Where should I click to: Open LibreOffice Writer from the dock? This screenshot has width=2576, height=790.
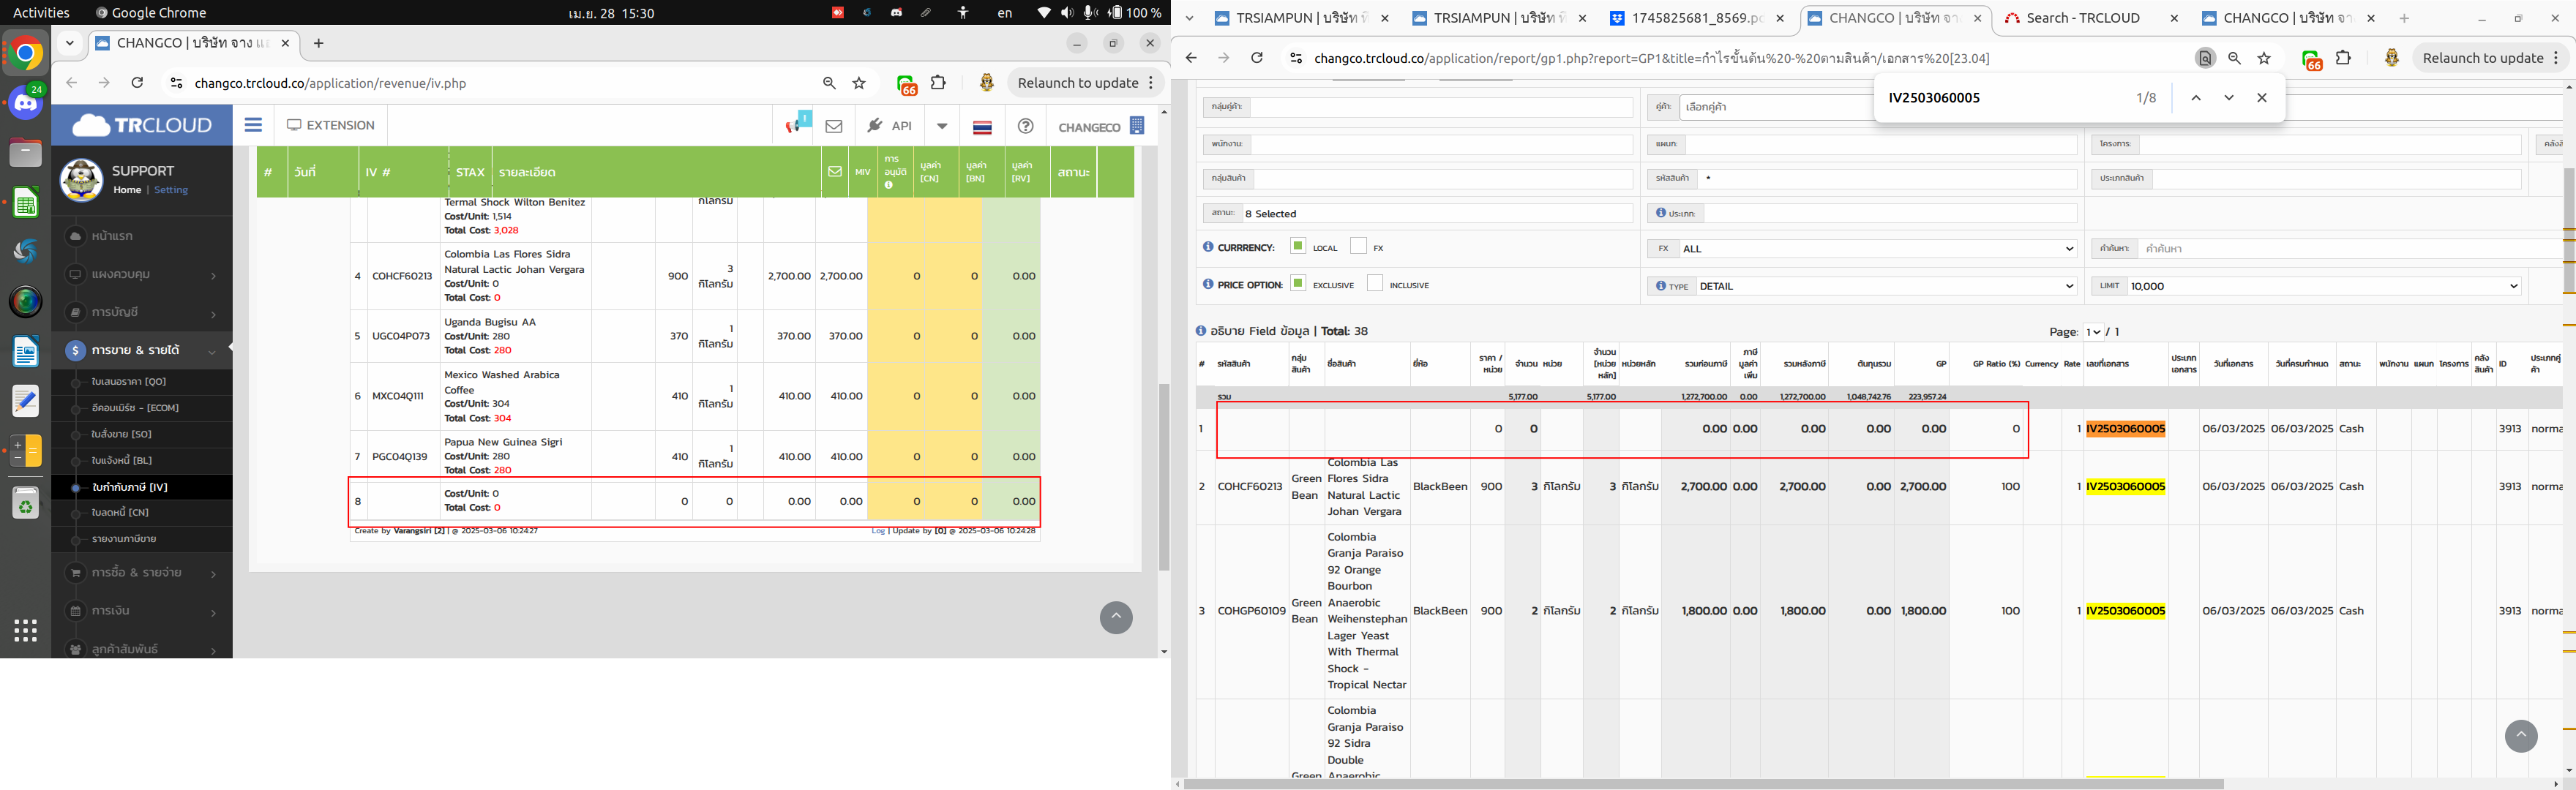coord(26,352)
